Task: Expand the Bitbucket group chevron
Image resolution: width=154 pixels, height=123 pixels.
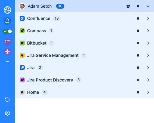Action: click(x=148, y=43)
